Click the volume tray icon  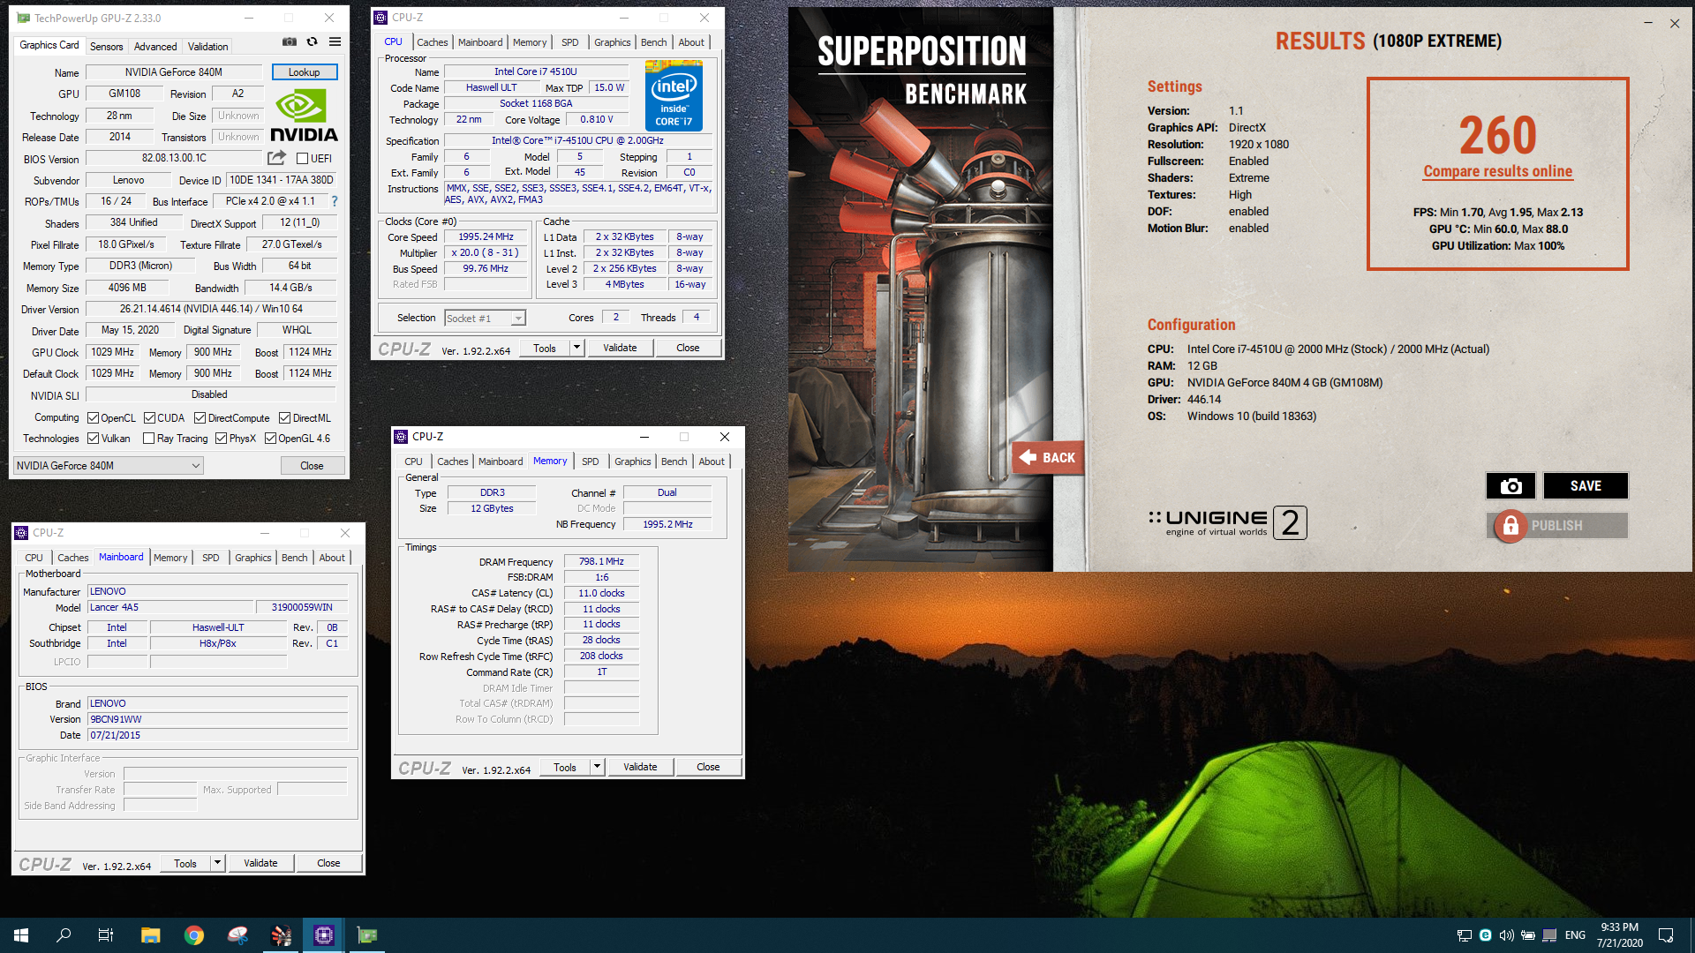[1506, 935]
